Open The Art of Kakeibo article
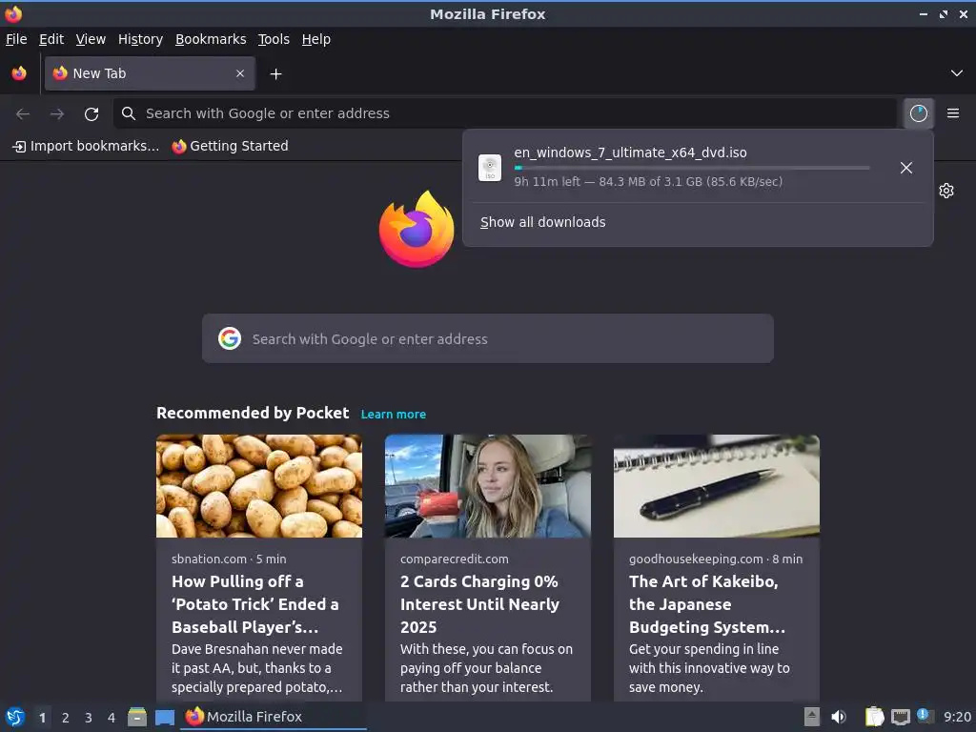The width and height of the screenshot is (976, 732). [x=707, y=604]
